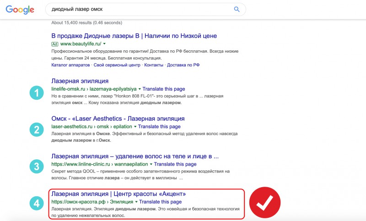This screenshot has width=366, height=221.
Task: Click the teal number 2 badge
Action: pos(37,130)
